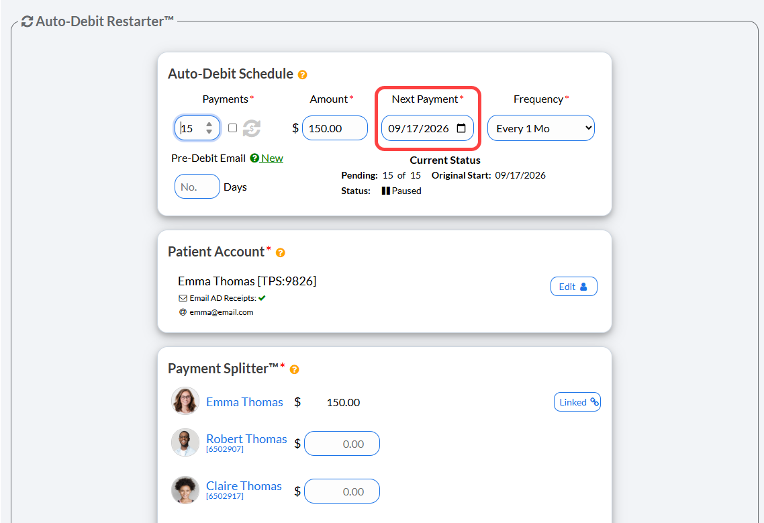Click Emma Thomas avatar thumbnail

point(185,401)
